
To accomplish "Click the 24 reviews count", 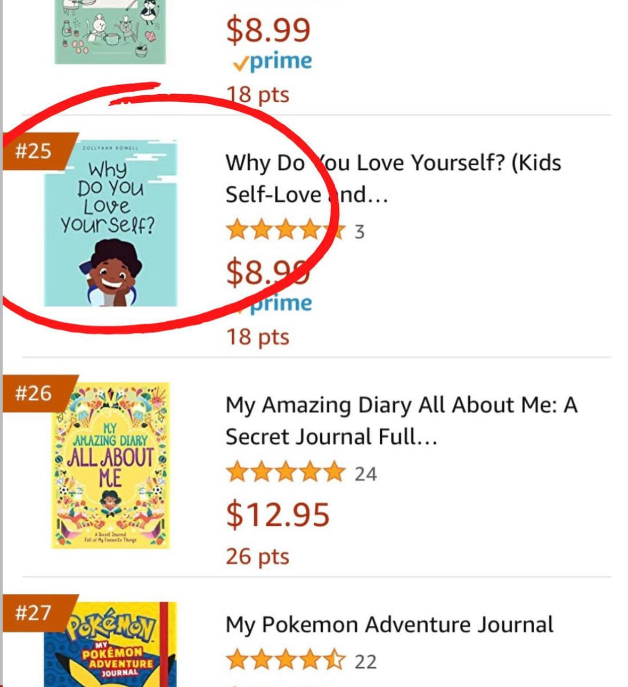I will click(366, 474).
